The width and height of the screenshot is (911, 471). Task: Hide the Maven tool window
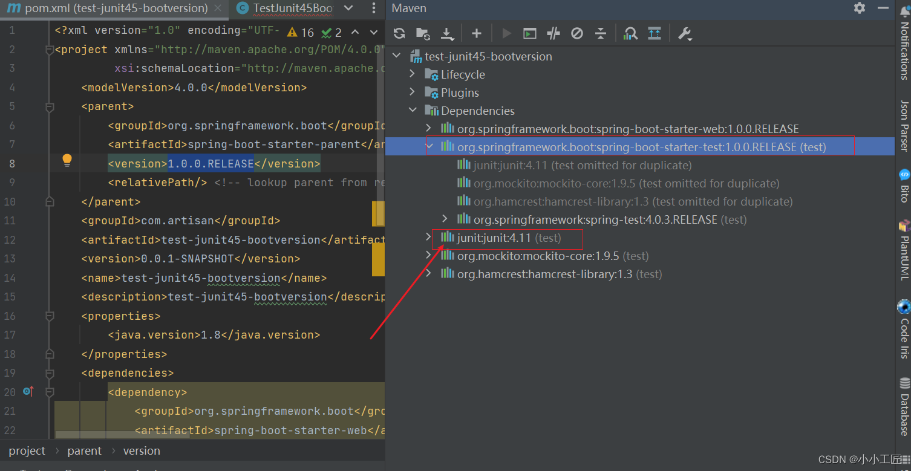[x=883, y=8]
